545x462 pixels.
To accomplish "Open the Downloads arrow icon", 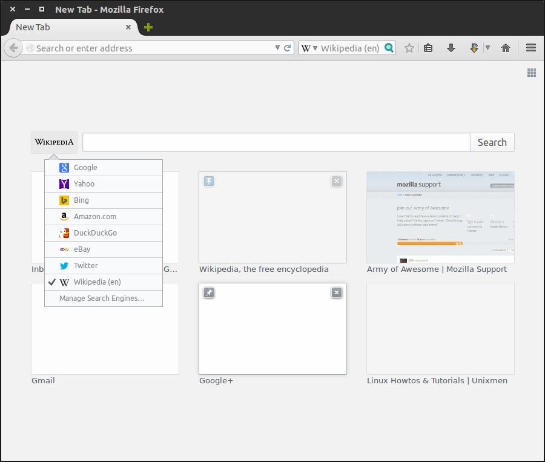I will [451, 48].
